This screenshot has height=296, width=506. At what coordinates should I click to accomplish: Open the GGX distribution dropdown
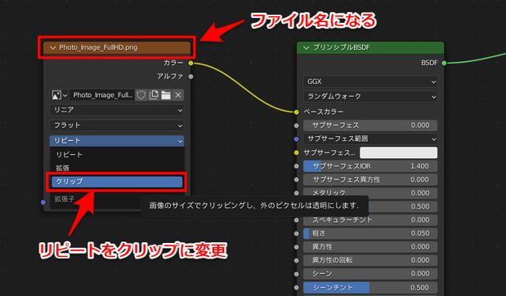point(370,82)
